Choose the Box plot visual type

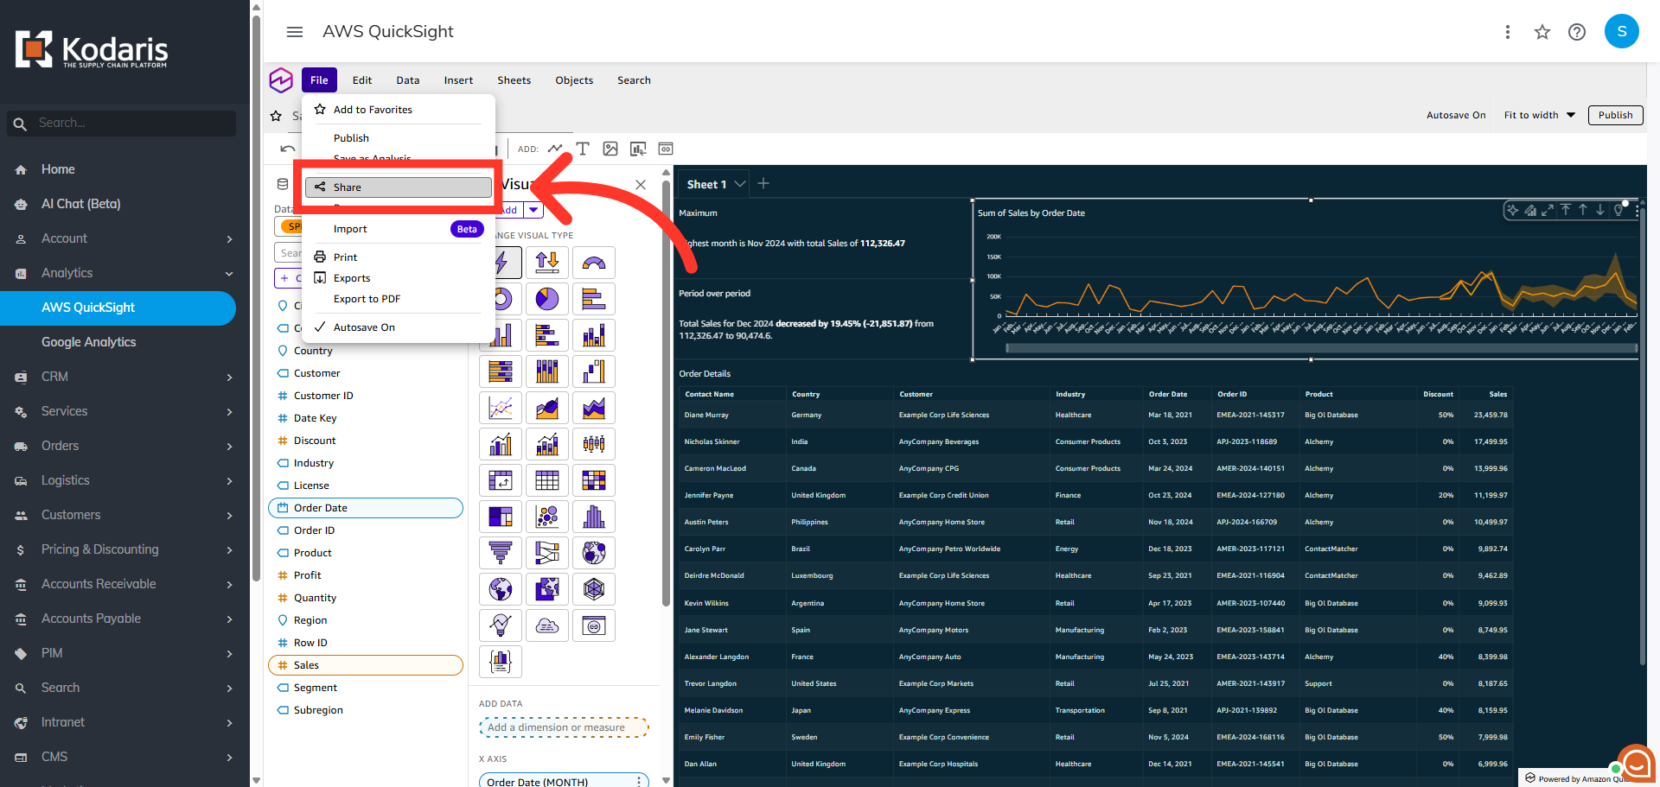pyautogui.click(x=594, y=444)
